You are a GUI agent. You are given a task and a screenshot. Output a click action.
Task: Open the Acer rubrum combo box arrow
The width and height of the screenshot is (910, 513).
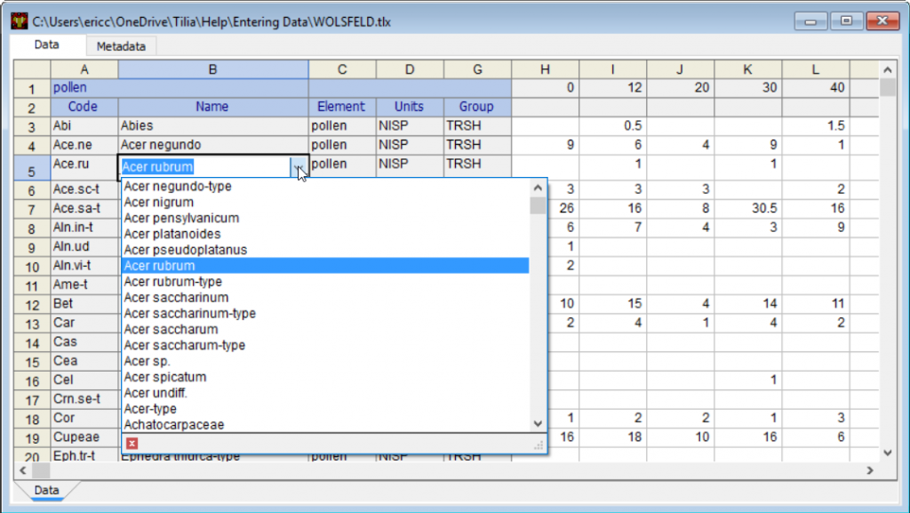[299, 166]
